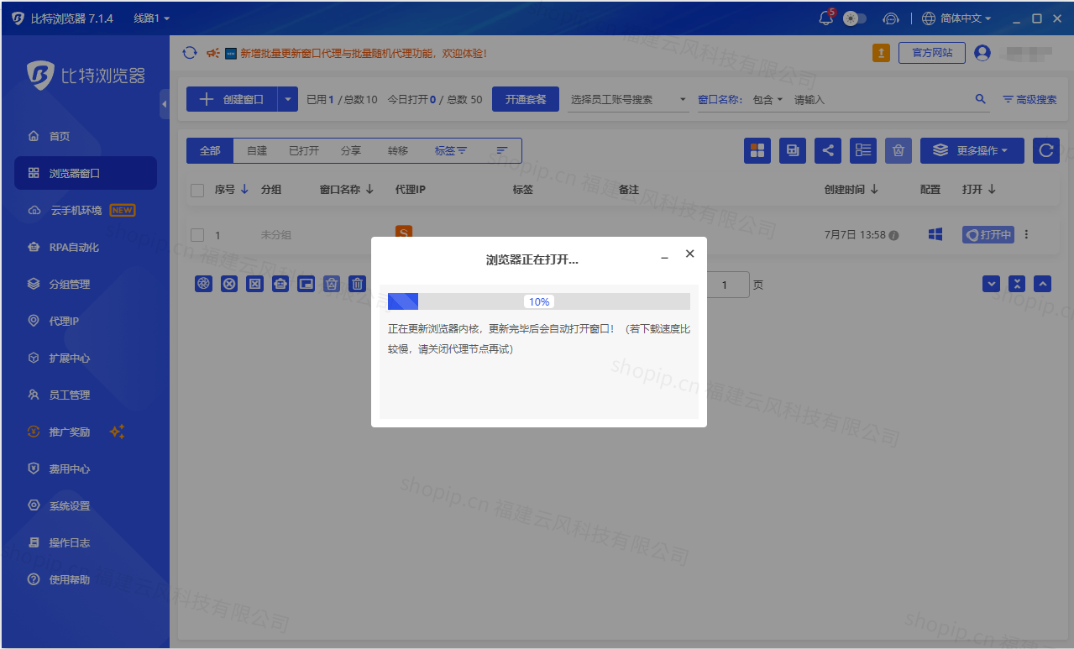Open 高级搜索 advanced search
The image size is (1074, 649).
click(1030, 99)
